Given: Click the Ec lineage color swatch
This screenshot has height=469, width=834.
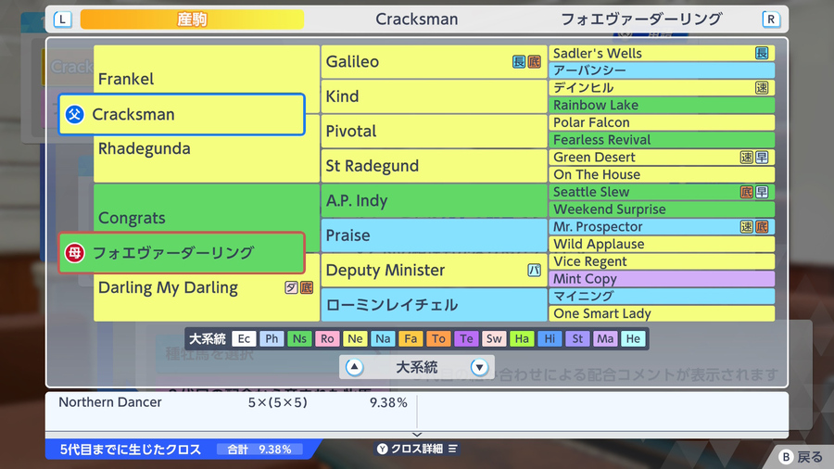Looking at the screenshot, I should (x=244, y=338).
